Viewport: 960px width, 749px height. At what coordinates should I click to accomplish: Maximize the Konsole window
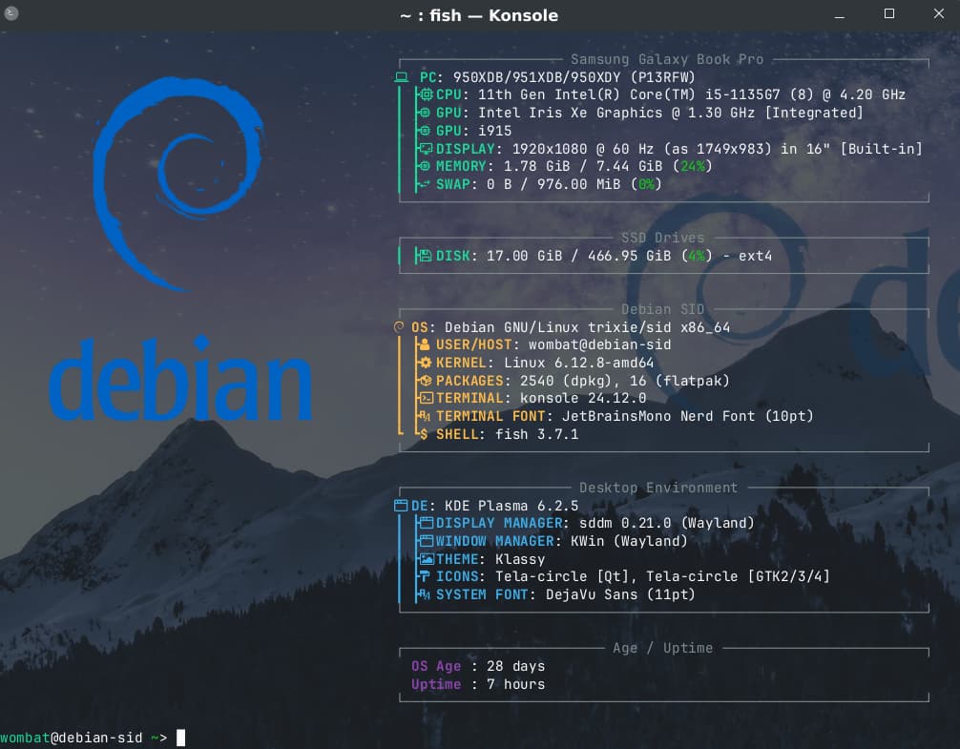pos(889,13)
